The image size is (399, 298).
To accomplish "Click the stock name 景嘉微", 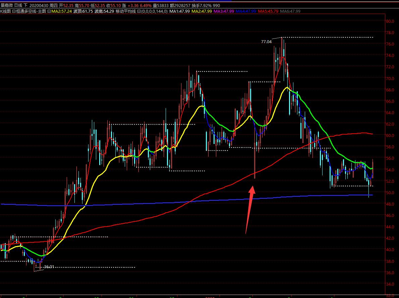I will (x=7, y=6).
